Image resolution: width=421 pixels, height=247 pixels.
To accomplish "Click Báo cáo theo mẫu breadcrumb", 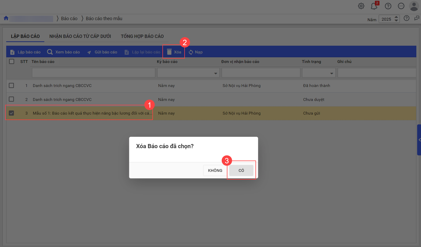I will click(104, 19).
